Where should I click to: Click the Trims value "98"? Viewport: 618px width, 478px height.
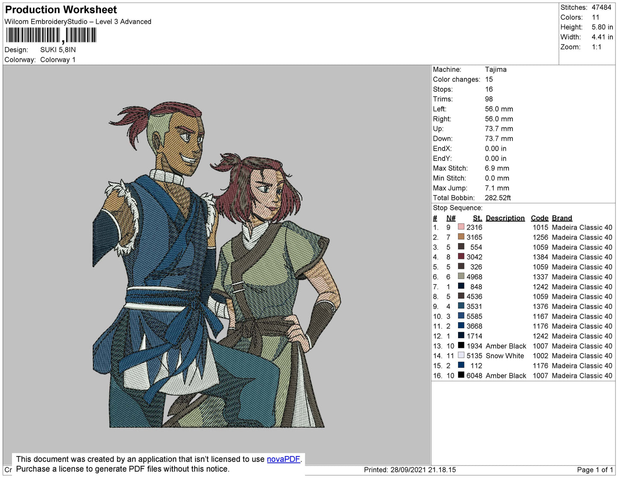[489, 99]
